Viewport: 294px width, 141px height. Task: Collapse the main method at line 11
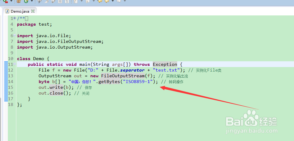14,64
